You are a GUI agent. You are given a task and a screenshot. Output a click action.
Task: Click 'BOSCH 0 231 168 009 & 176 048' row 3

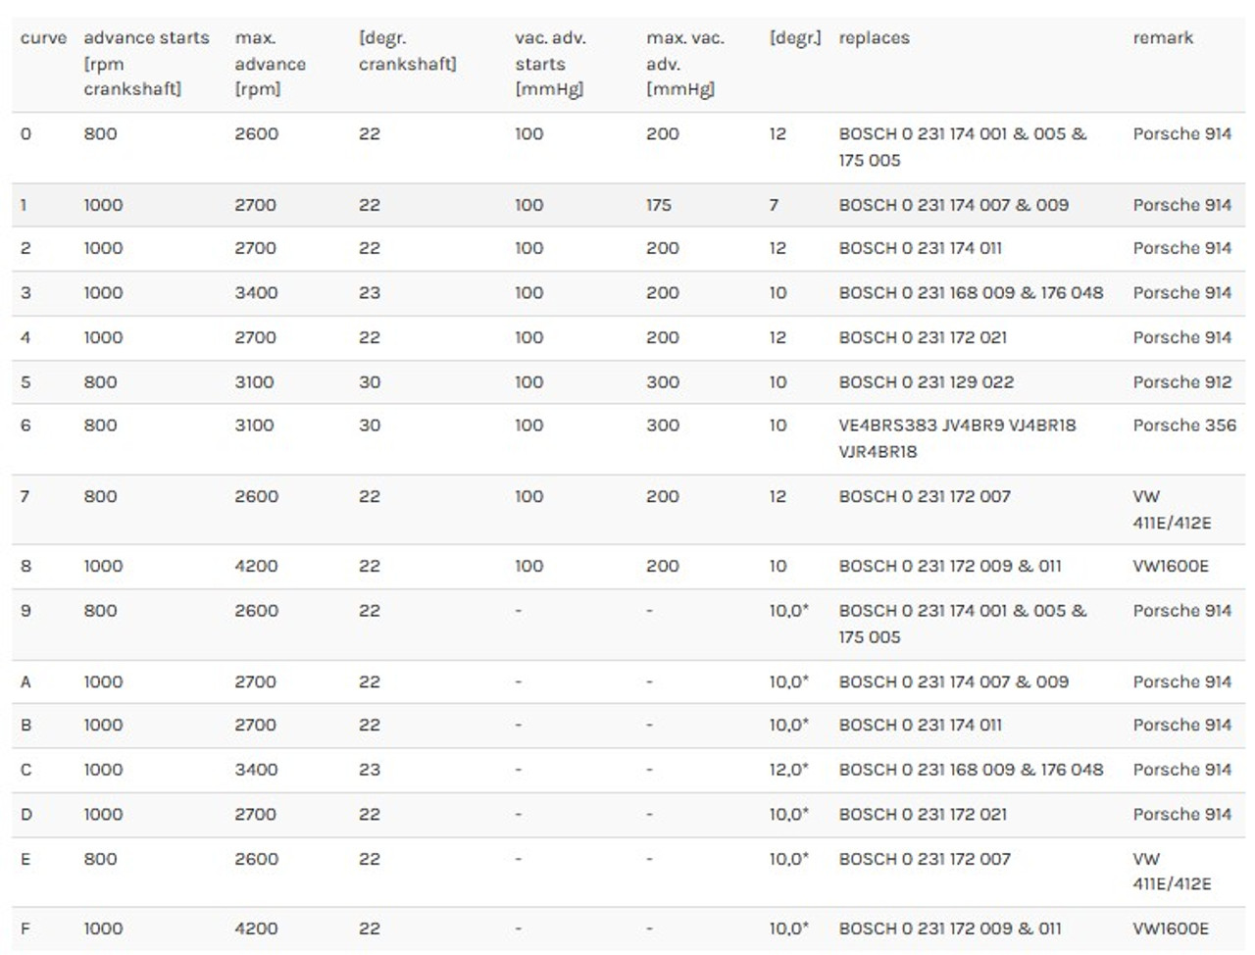click(x=971, y=293)
